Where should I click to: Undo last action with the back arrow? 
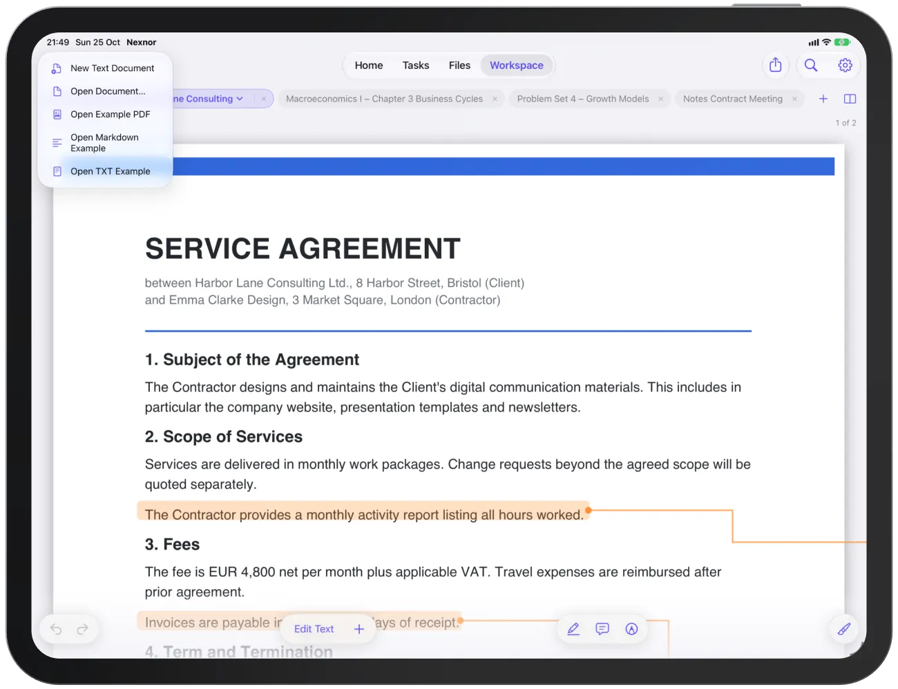click(56, 629)
